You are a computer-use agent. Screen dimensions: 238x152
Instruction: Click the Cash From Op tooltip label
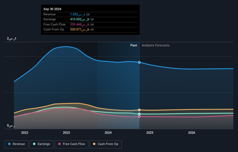pyautogui.click(x=54, y=30)
